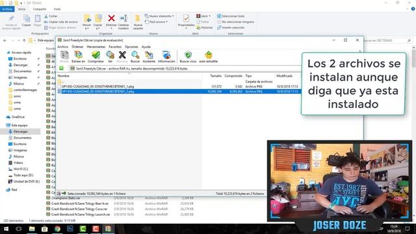Image resolution: width=416 pixels, height=234 pixels.
Task: Select Descargas under Este equipo
Action: 20,131
